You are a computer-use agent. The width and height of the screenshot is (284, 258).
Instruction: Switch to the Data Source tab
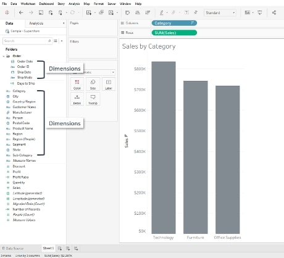13,248
